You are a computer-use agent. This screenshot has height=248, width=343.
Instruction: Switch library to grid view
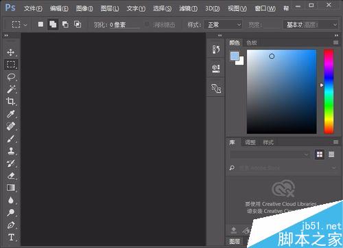coord(320,155)
